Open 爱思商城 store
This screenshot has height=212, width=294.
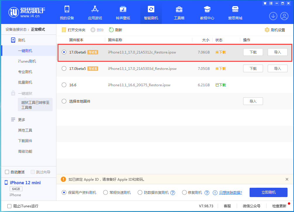pos(235,12)
